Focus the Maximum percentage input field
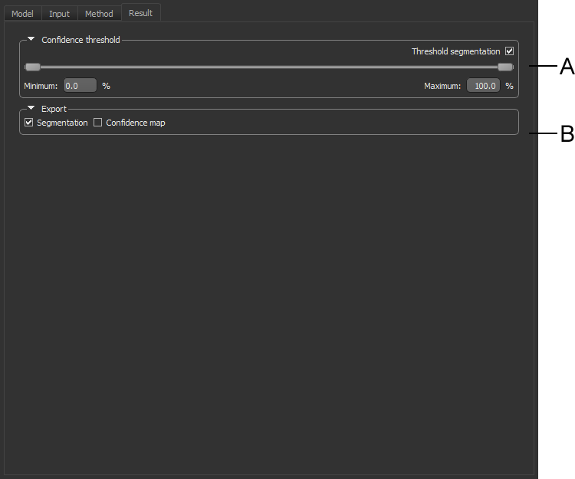Image resolution: width=575 pixels, height=479 pixels. [x=483, y=86]
